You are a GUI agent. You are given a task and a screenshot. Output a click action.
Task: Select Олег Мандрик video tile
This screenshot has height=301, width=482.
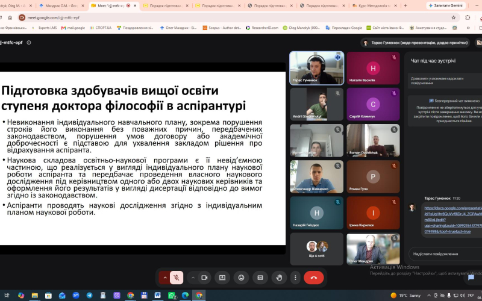coord(373,249)
